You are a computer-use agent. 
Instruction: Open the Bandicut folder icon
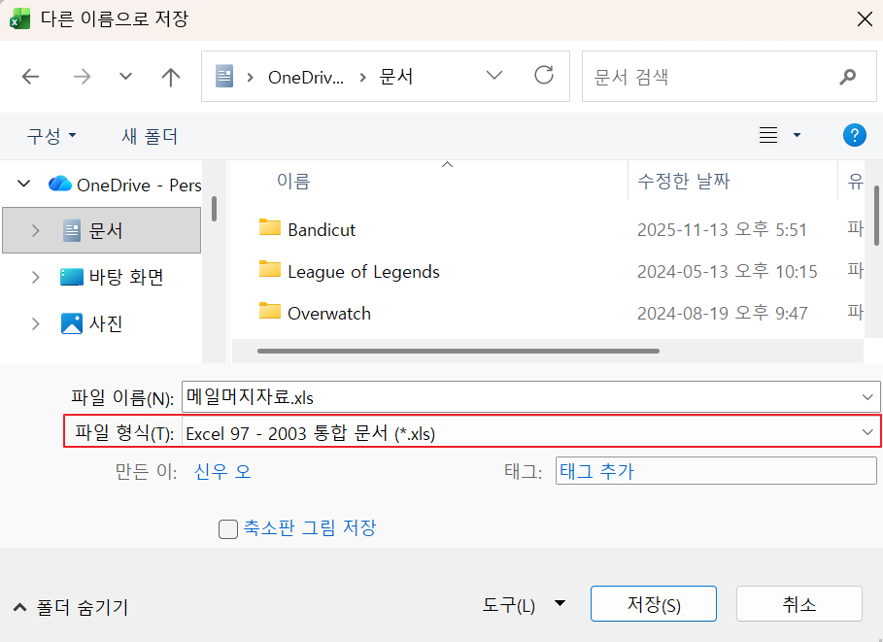pyautogui.click(x=270, y=230)
